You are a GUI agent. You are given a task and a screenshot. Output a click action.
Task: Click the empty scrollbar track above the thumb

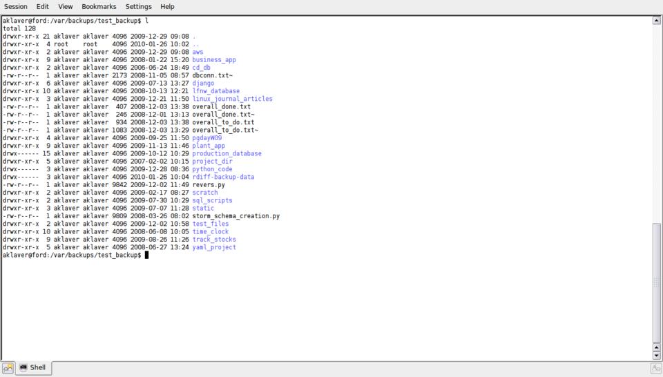[x=656, y=124]
